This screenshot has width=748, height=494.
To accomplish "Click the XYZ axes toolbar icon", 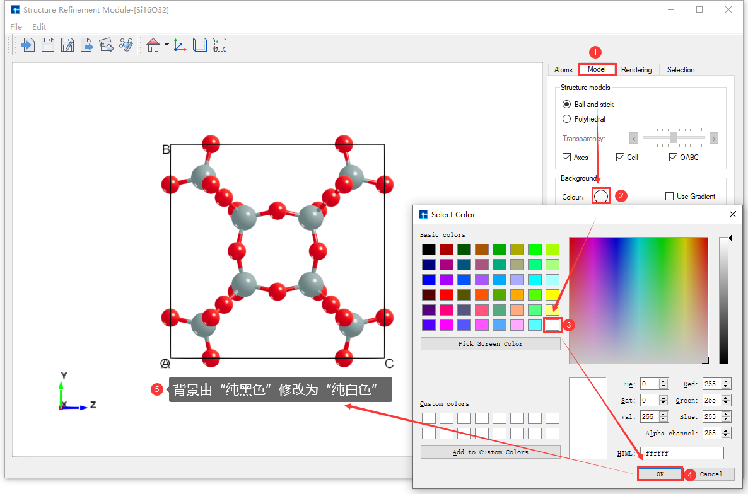I will (x=179, y=44).
